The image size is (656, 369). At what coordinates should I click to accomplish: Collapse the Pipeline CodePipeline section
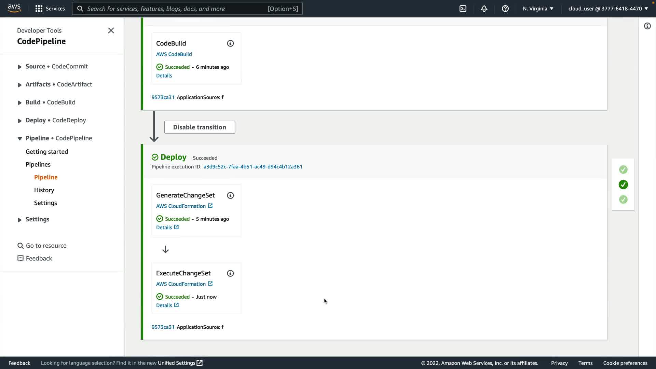[20, 138]
